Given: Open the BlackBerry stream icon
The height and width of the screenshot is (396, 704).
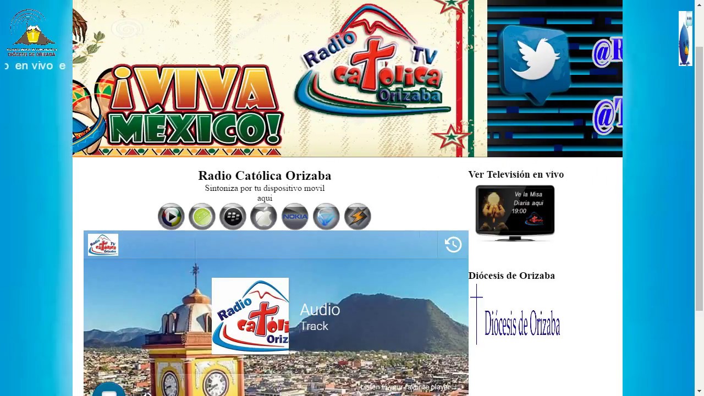Looking at the screenshot, I should (x=233, y=217).
